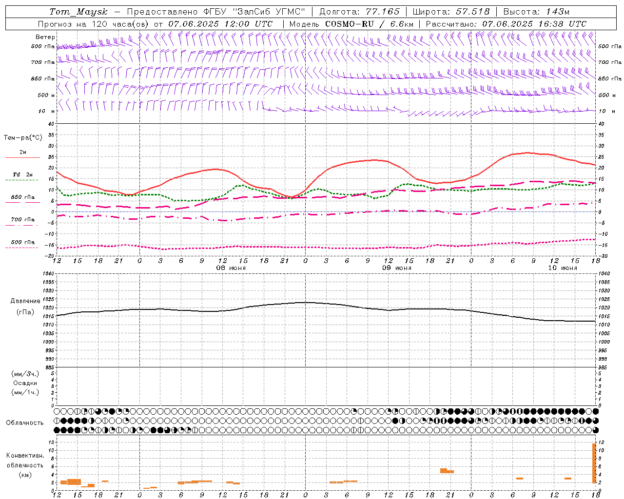Click the Широта: 57.518 latitude value

(451, 12)
